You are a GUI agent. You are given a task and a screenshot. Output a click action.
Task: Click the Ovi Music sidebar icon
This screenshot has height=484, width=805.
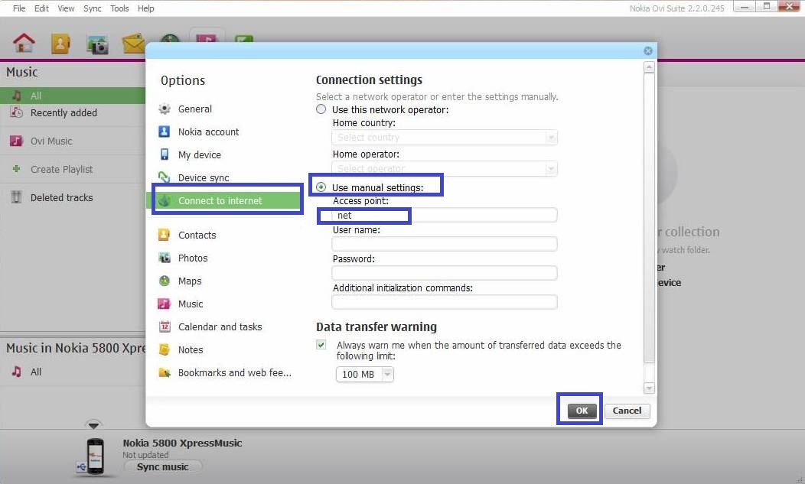pos(16,141)
